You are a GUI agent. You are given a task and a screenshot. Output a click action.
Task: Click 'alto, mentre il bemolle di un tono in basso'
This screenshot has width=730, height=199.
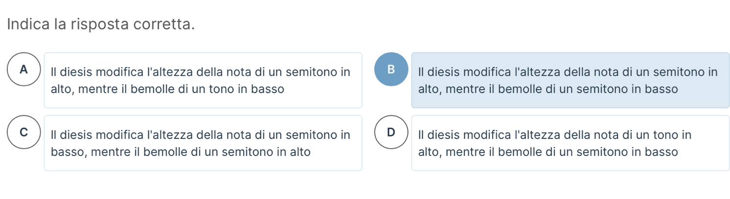pyautogui.click(x=167, y=89)
